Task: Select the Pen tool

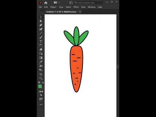Action: coord(41,25)
